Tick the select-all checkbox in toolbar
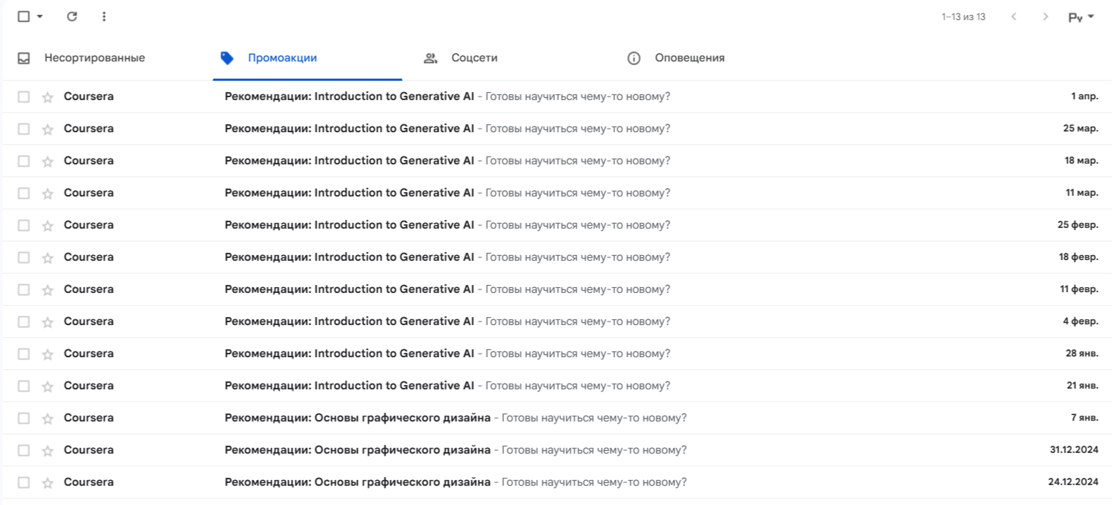The height and width of the screenshot is (505, 1114). (x=24, y=16)
